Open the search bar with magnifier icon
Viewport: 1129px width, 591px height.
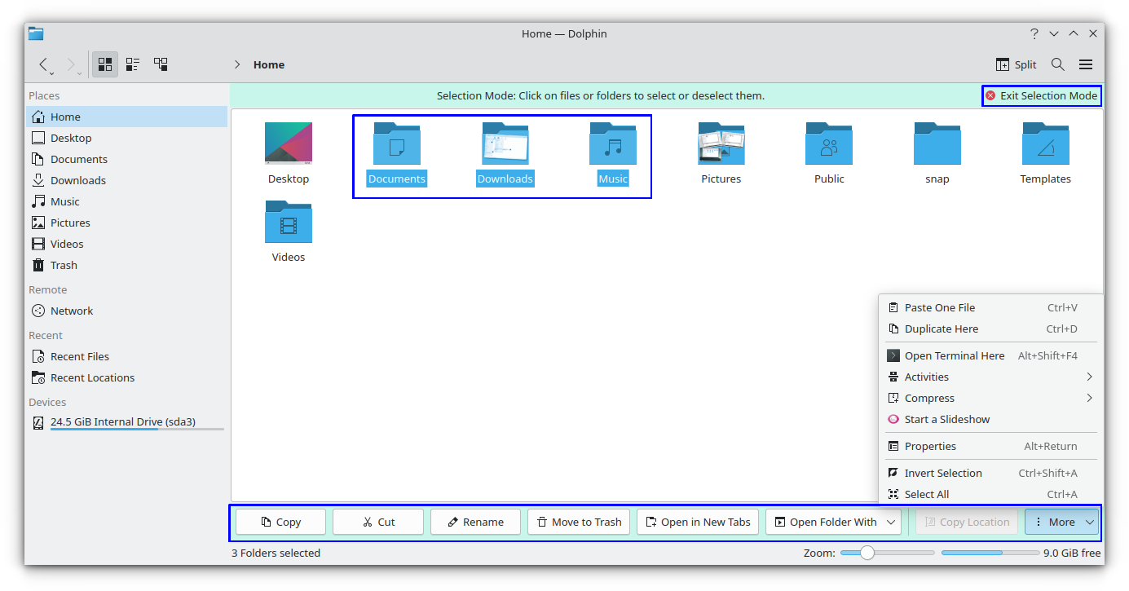tap(1057, 64)
